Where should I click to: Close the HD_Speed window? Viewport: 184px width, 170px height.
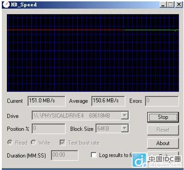pyautogui.click(x=178, y=5)
